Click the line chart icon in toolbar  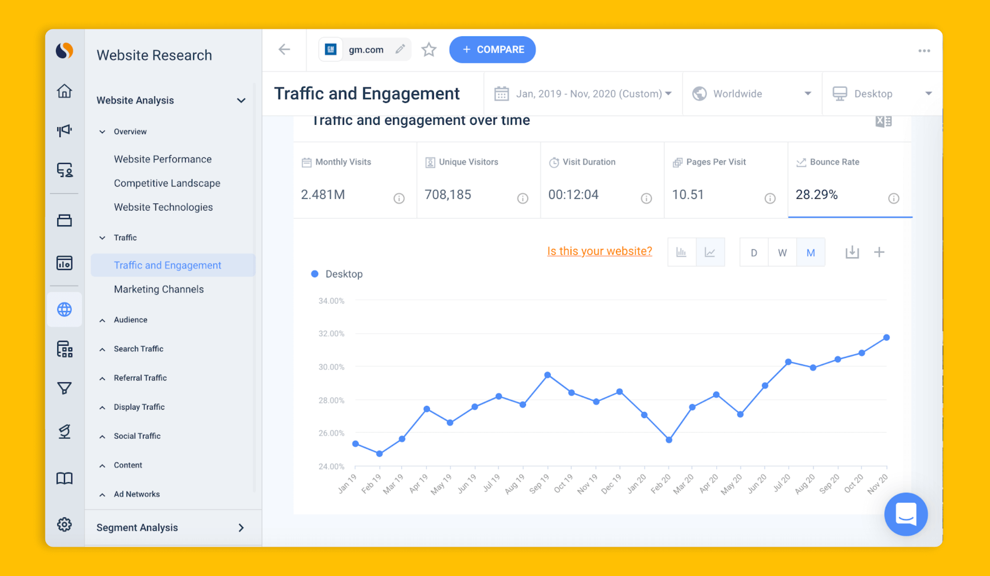tap(710, 252)
